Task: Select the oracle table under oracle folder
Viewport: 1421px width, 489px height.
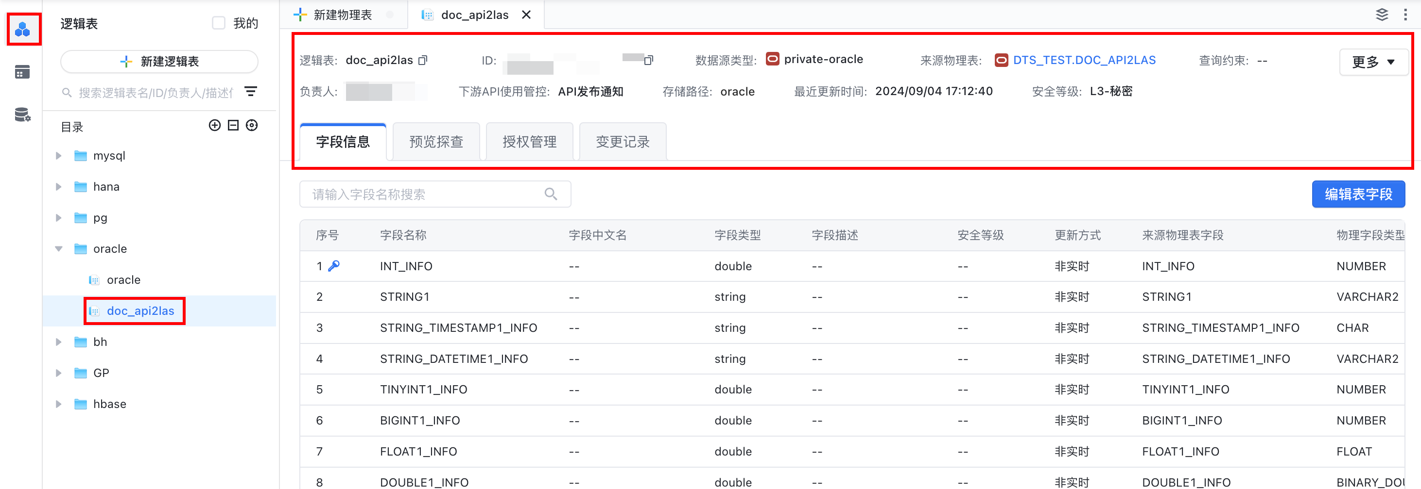Action: click(x=123, y=280)
